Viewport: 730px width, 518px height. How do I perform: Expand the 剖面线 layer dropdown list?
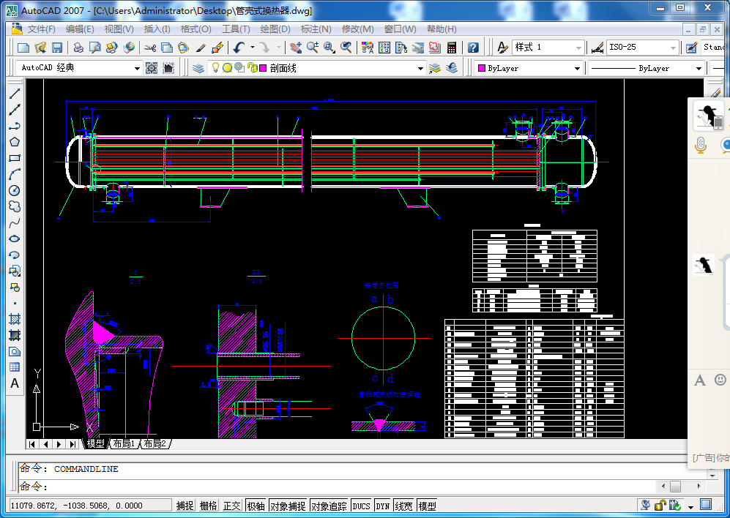(x=420, y=68)
